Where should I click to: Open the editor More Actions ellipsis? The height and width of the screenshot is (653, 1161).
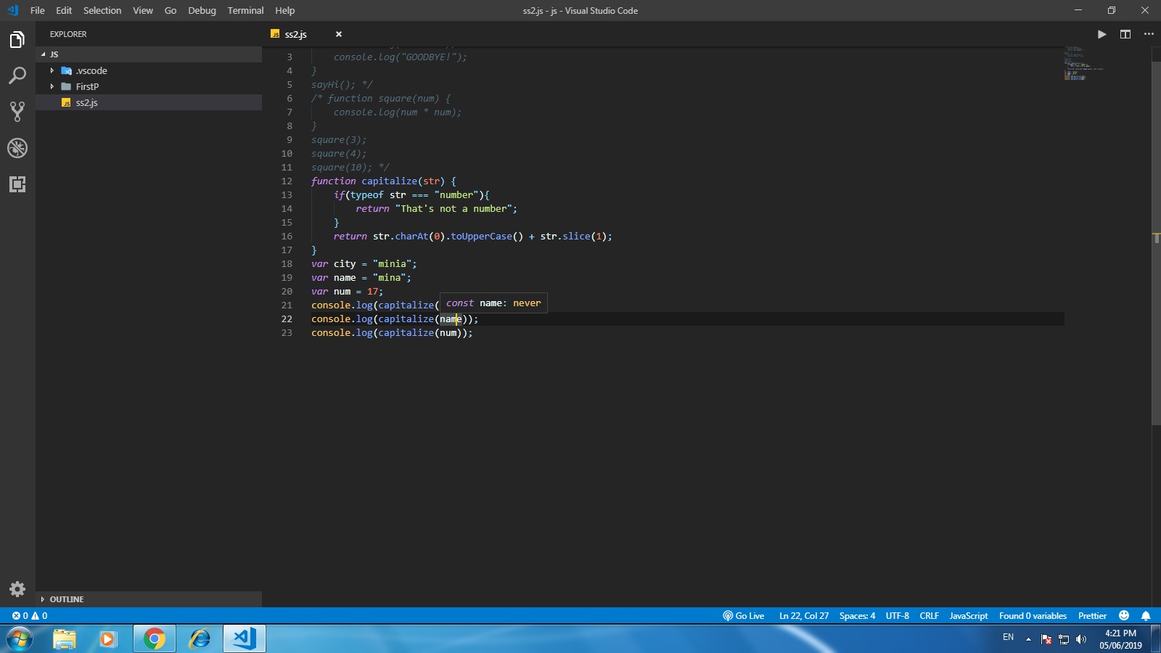click(x=1149, y=34)
